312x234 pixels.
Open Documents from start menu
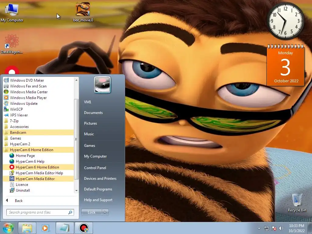(x=93, y=113)
